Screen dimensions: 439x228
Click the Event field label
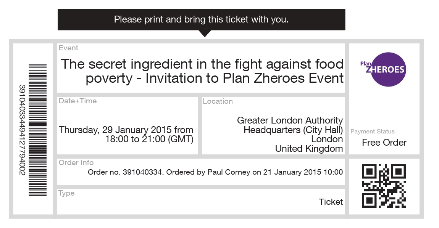pyautogui.click(x=69, y=48)
